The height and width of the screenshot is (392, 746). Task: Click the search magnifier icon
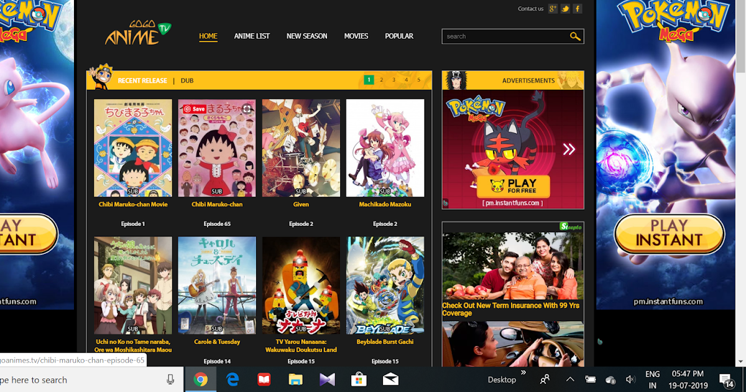point(575,37)
